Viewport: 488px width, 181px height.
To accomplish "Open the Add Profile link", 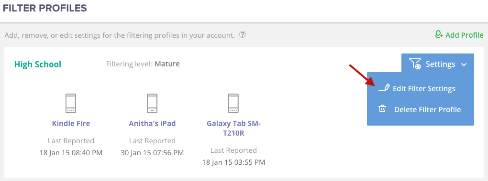I will coord(459,35).
